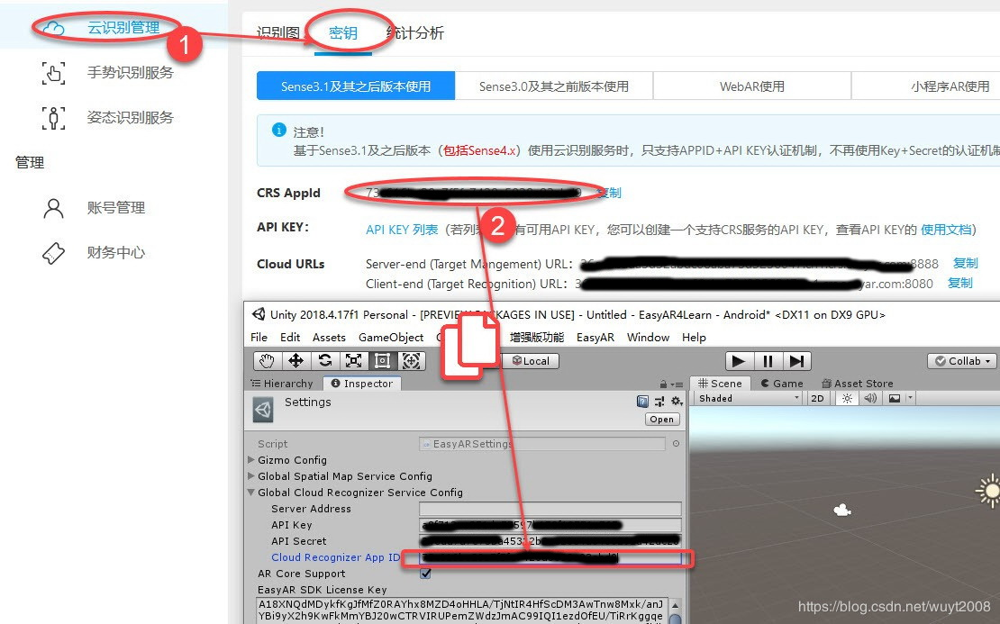
Task: Open the Settings asset help reference icon
Action: 642,401
